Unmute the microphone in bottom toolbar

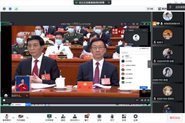click(x=7, y=117)
